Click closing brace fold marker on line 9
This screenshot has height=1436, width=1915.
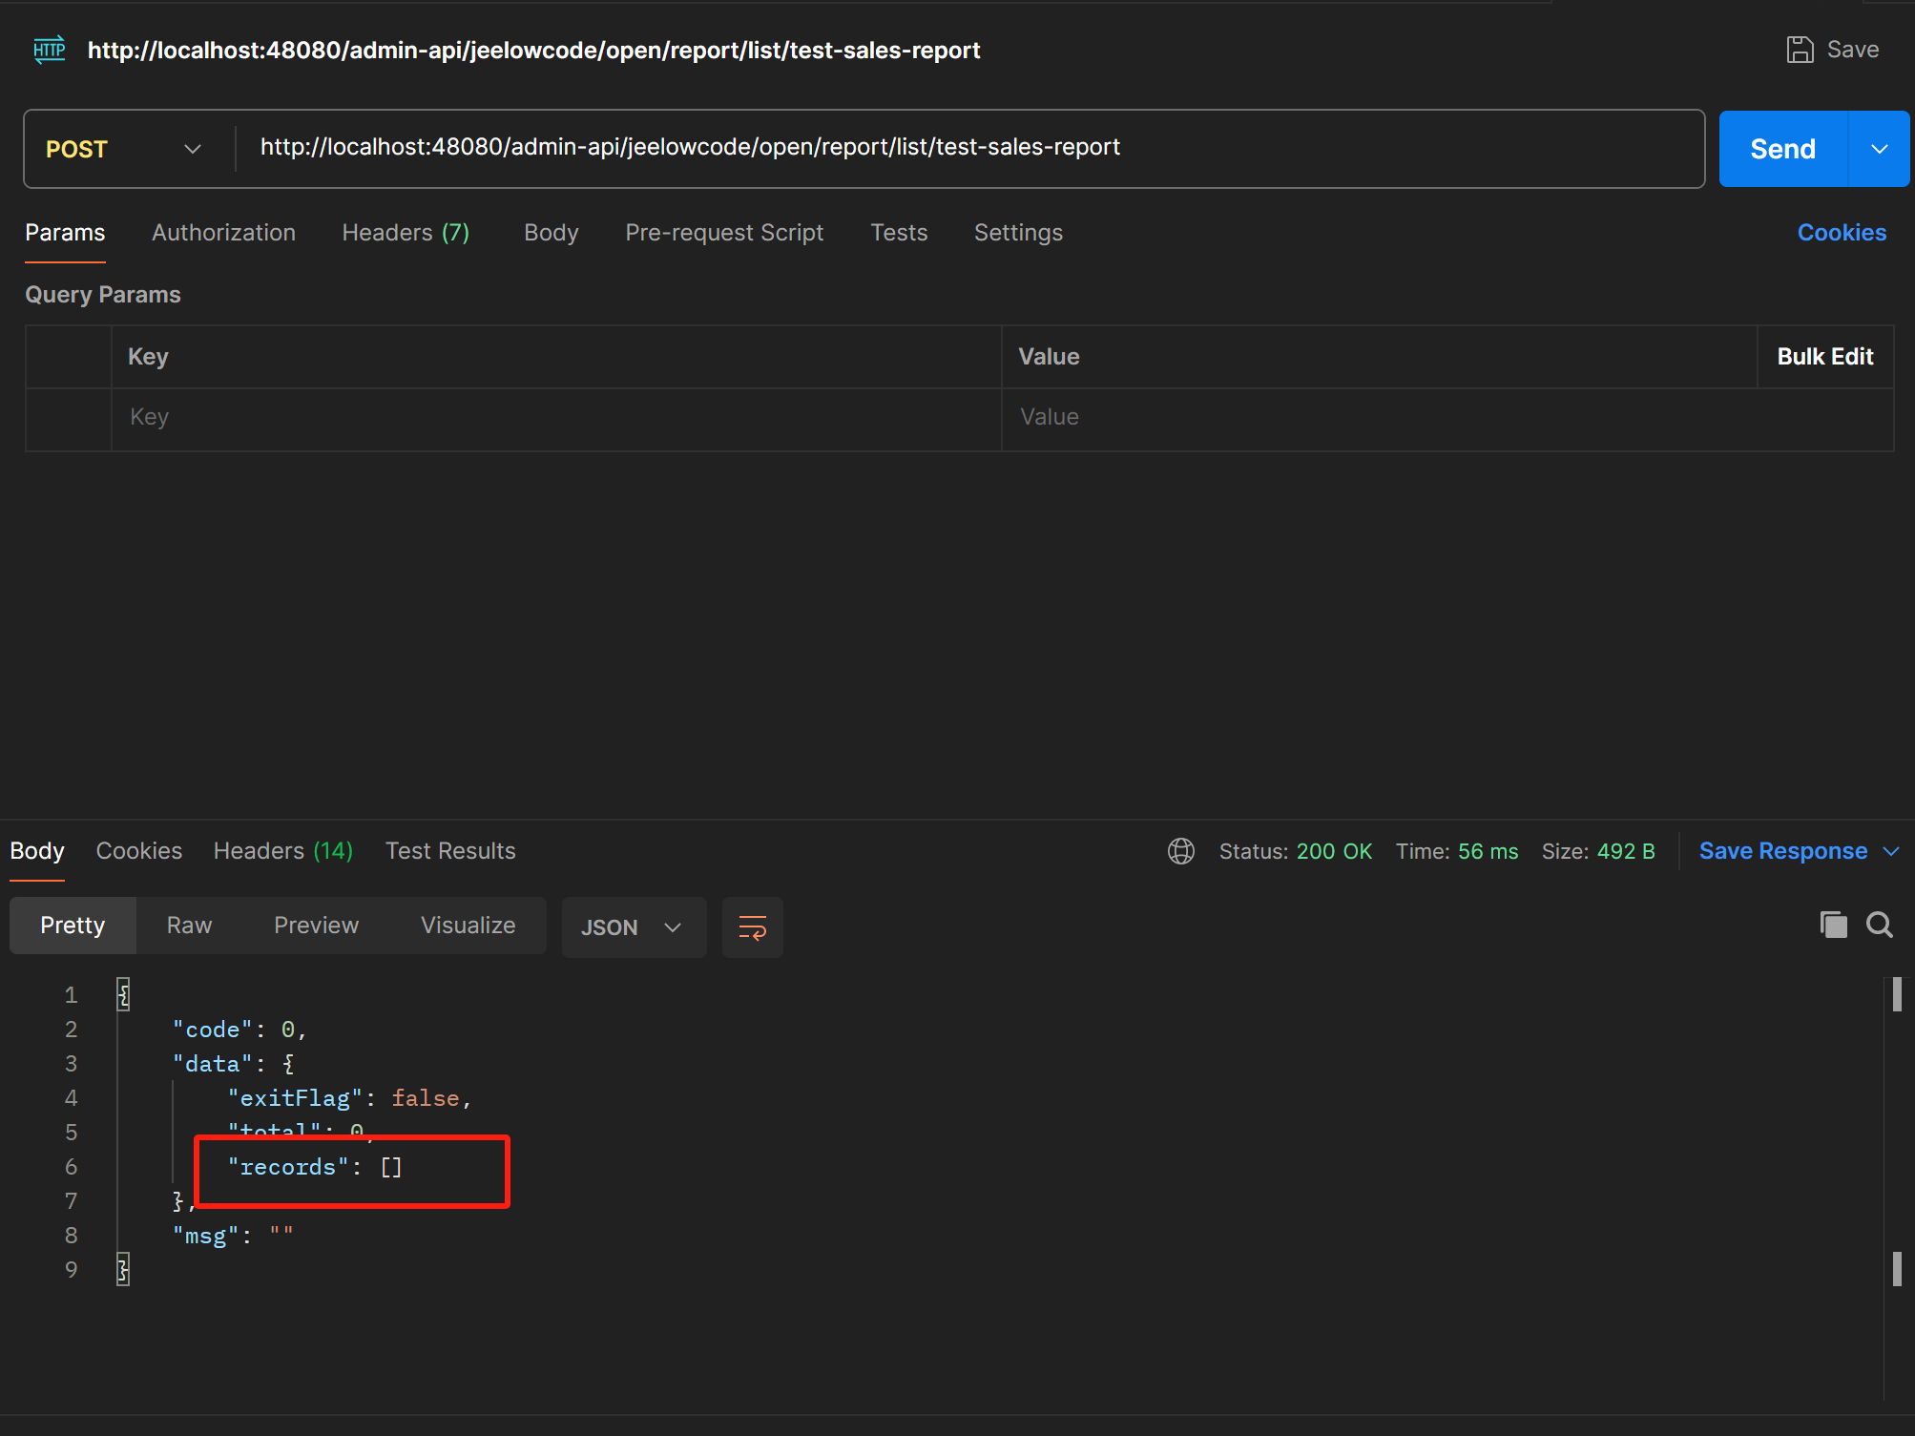click(123, 1269)
